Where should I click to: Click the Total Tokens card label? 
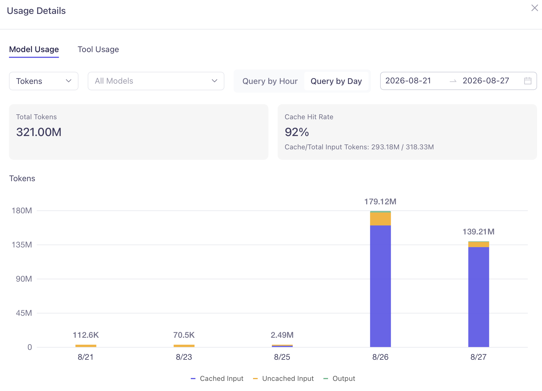point(36,117)
